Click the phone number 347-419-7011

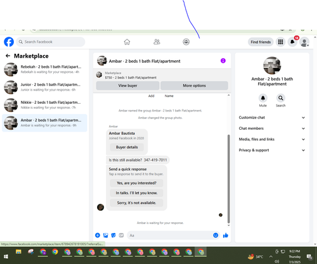[155, 160]
